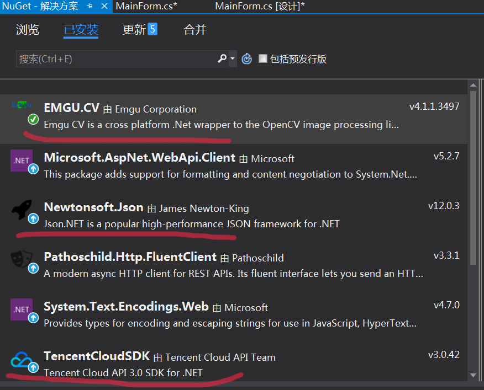Enable the 包括预发行版 checkbox

pyautogui.click(x=263, y=58)
